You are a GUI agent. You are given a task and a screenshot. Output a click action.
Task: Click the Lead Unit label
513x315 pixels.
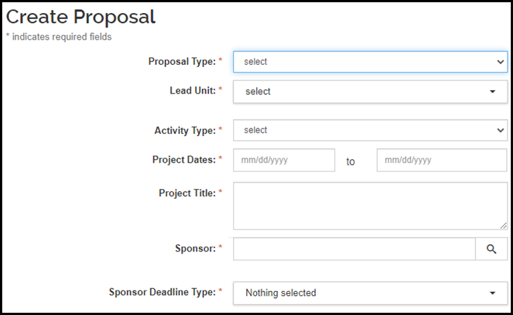click(192, 90)
